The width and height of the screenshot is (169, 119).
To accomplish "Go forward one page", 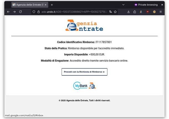I will [x=14, y=12].
